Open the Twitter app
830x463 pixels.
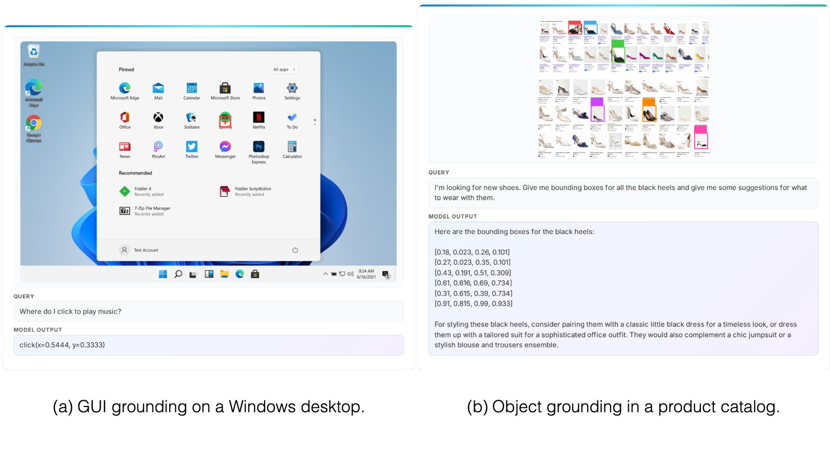tap(191, 149)
